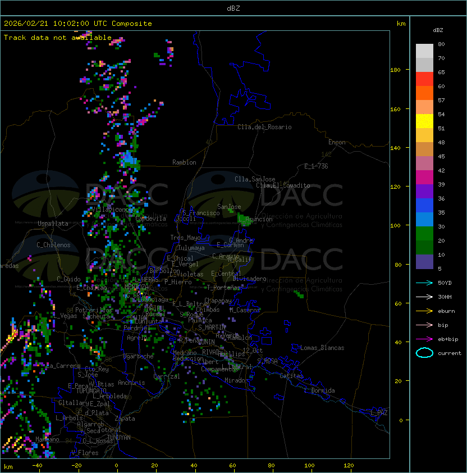Pick the red 60-65 dBZ legend swatch

pos(424,79)
